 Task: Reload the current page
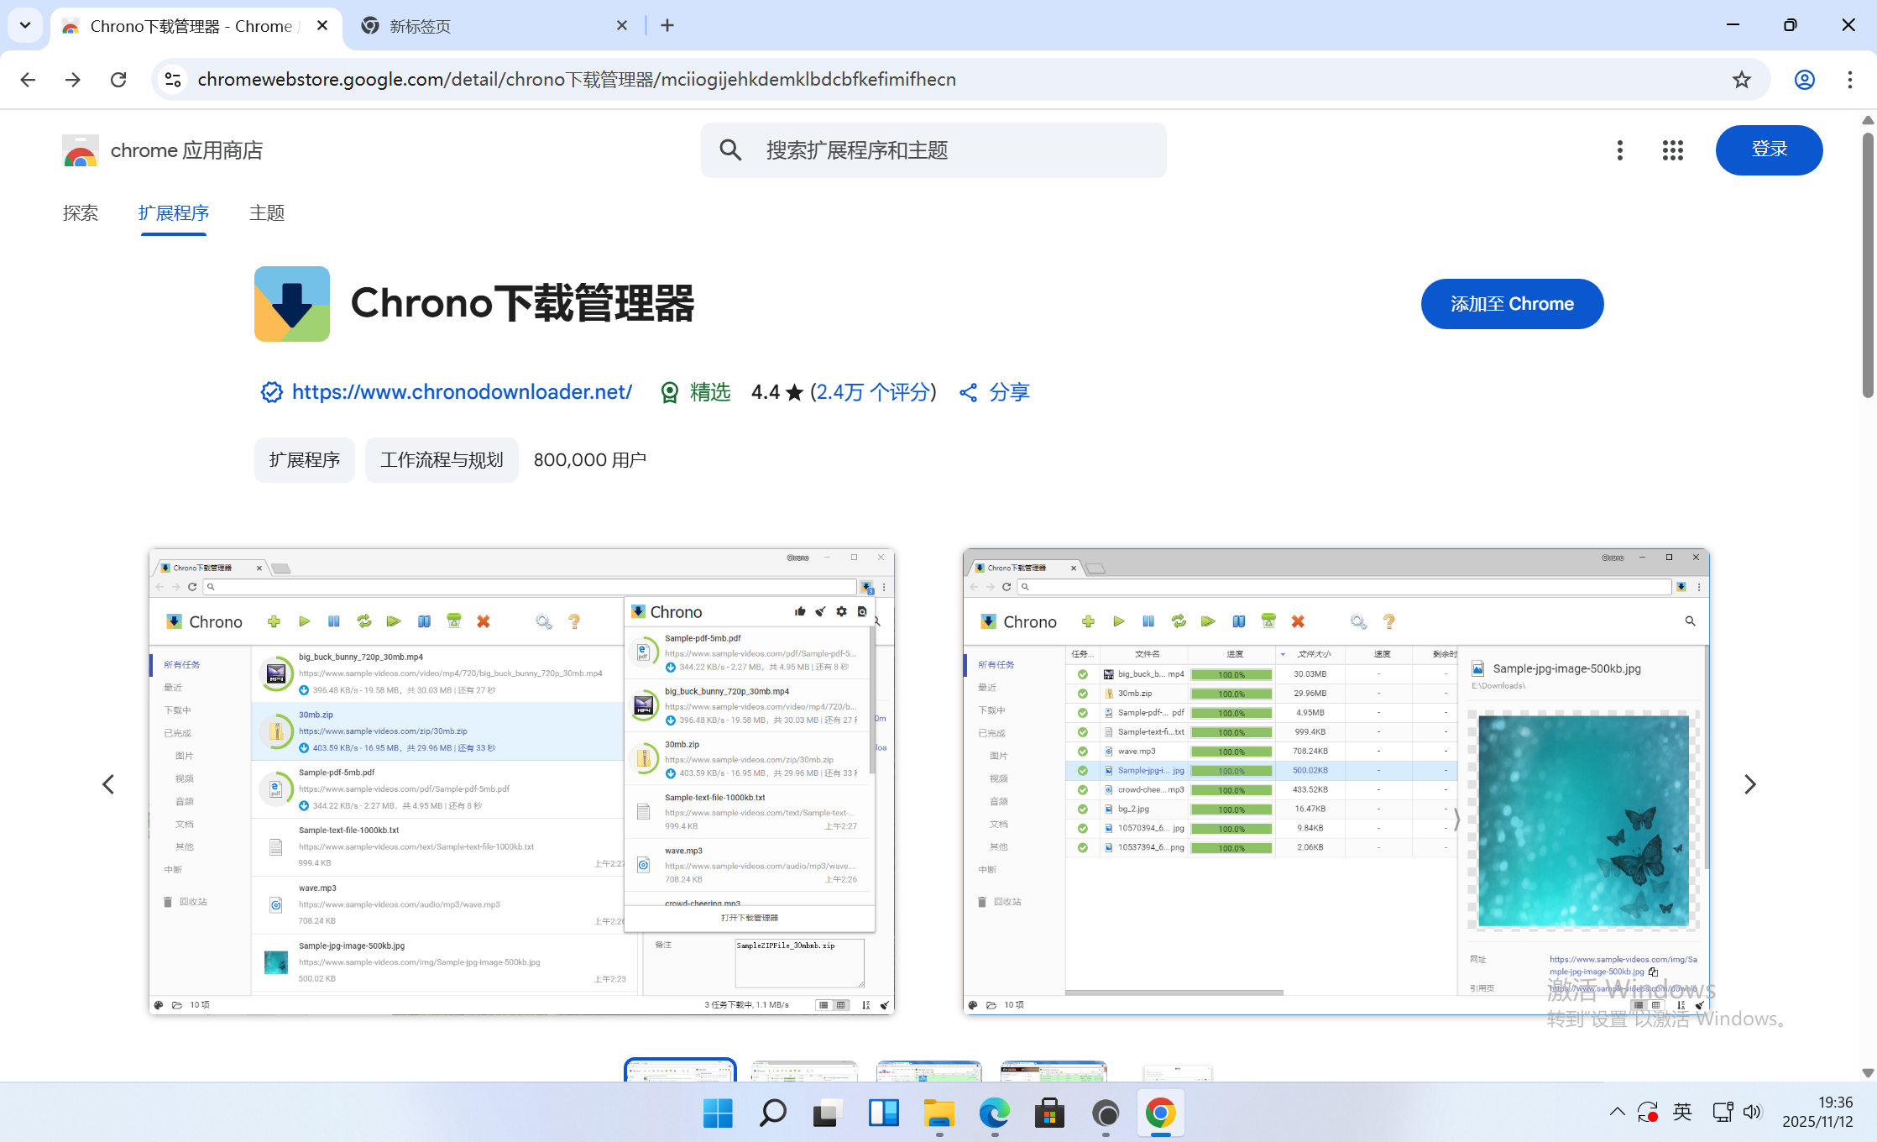coord(118,80)
